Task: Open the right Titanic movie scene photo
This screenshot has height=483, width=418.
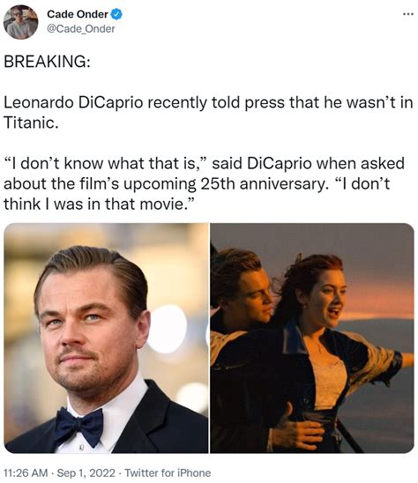Action: tap(312, 338)
